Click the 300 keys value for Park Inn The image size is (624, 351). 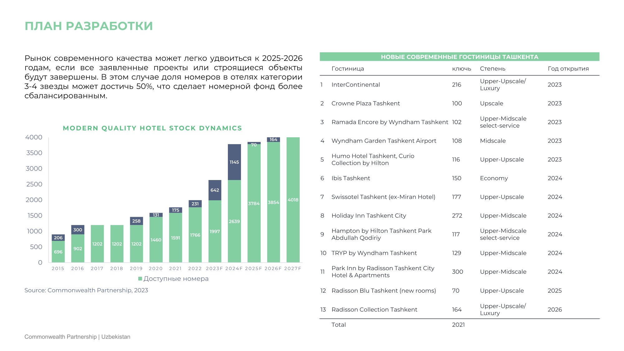458,272
